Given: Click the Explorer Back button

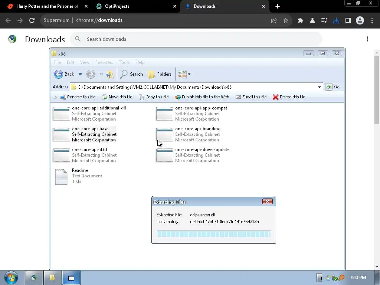Looking at the screenshot, I should coord(64,74).
